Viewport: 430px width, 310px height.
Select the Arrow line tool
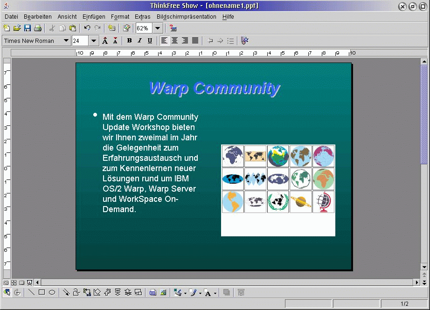click(66, 292)
